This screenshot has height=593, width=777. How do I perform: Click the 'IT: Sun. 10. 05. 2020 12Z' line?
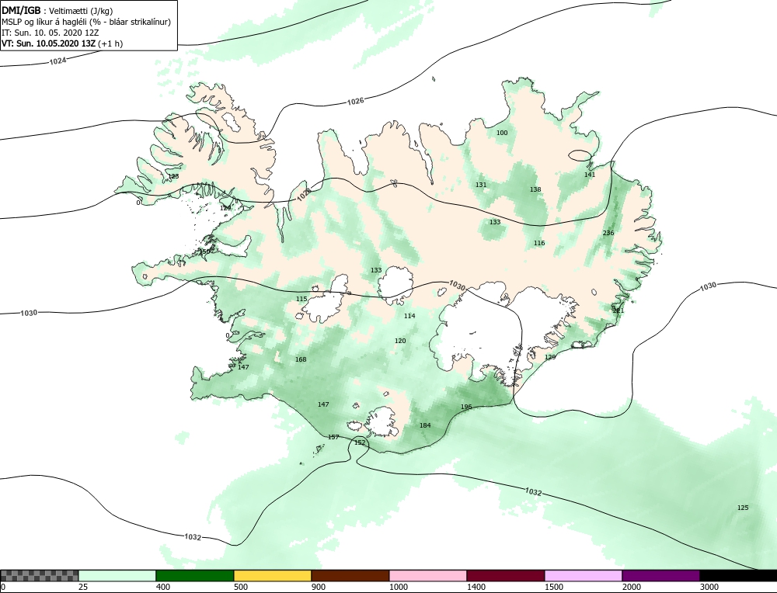50,33
